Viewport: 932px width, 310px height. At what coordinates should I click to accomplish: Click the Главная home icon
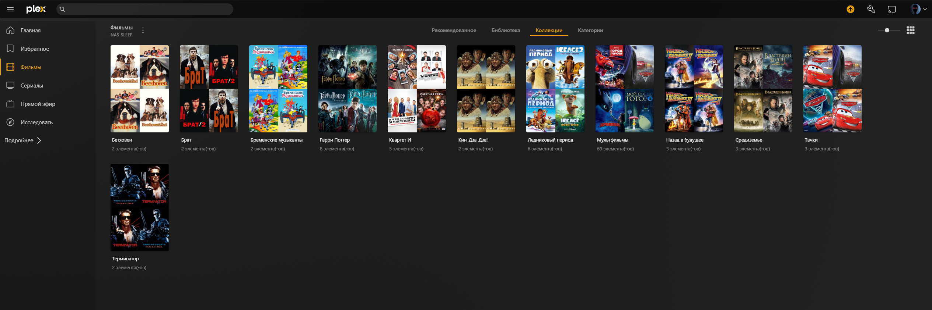[x=10, y=30]
